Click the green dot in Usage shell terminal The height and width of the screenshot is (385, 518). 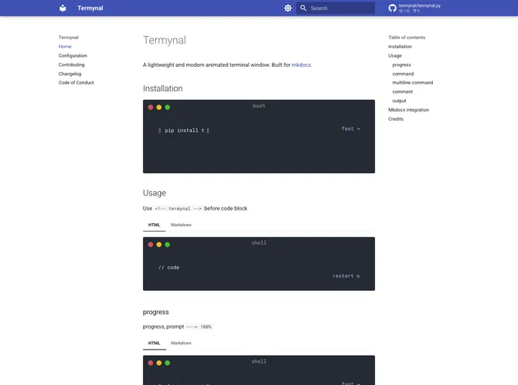[x=167, y=244]
